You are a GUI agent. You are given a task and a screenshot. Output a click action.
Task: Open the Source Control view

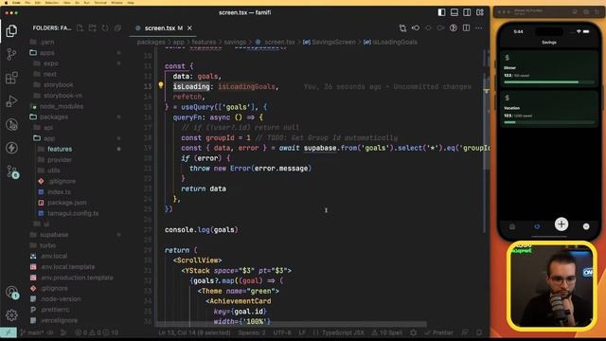point(11,54)
